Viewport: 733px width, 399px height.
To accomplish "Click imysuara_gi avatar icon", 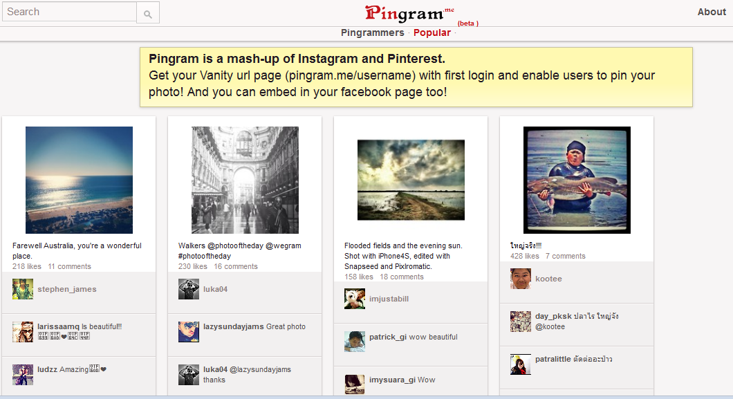I will pyautogui.click(x=355, y=384).
